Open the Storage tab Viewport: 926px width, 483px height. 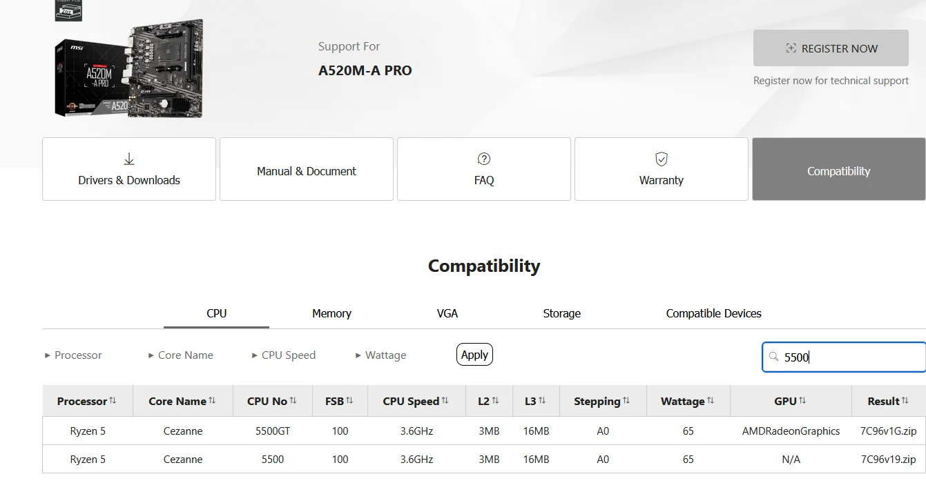tap(561, 313)
